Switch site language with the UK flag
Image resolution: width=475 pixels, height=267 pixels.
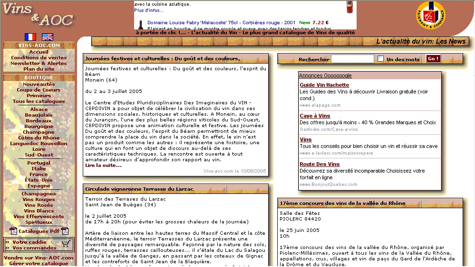tap(48, 37)
